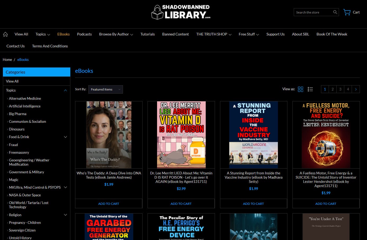Select NASA & Outer Space category
Screen dimensions: 367x240
tap(25, 195)
